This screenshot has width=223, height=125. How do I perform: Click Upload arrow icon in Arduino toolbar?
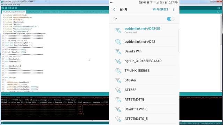tap(6, 8)
